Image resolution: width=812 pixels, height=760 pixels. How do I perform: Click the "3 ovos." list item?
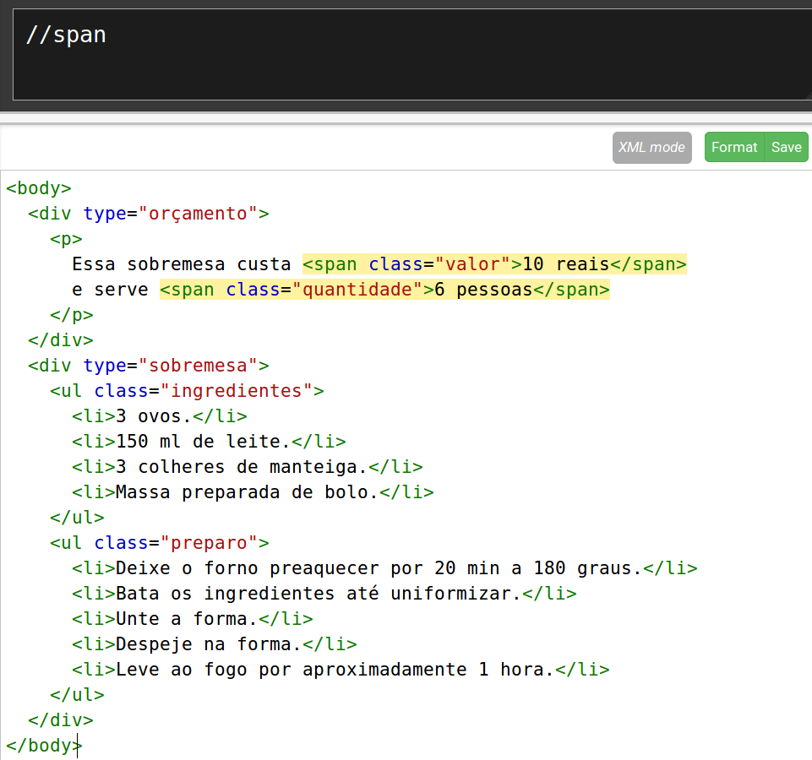pos(159,416)
